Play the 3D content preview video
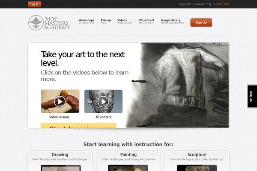 point(103,101)
